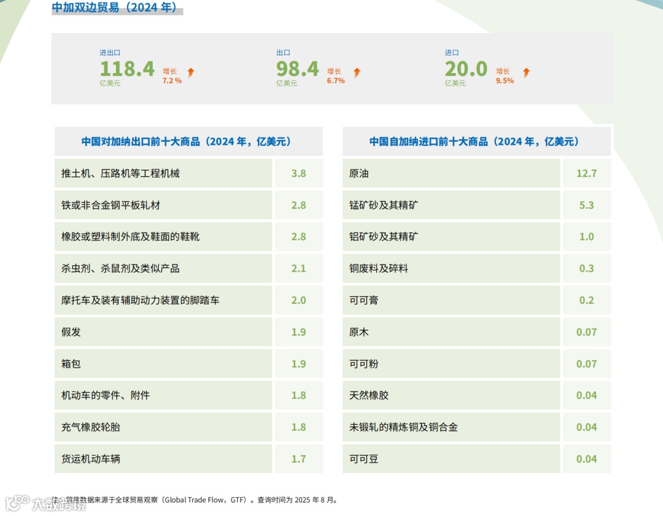Click the orange up arrow beside 7.2% growth
Viewport: 663px width, 516px height.
(x=191, y=72)
